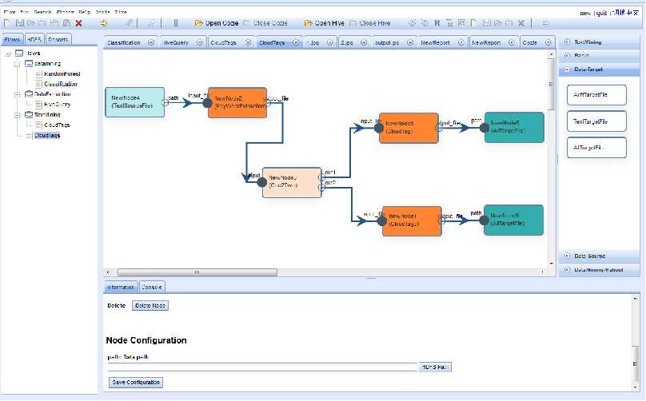Screen dimensions: 646x401
Task: Click the quit link
Action: pos(601,13)
